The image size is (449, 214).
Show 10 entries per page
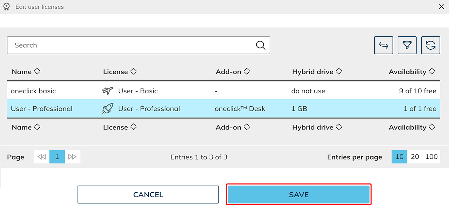click(x=399, y=157)
